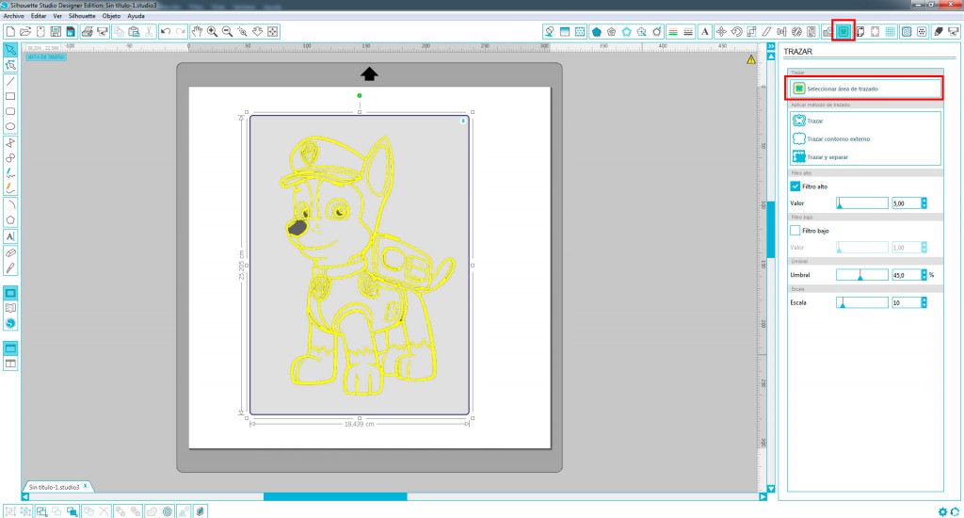Open the Objeto menu
Image resolution: width=964 pixels, height=518 pixels.
pyautogui.click(x=110, y=17)
